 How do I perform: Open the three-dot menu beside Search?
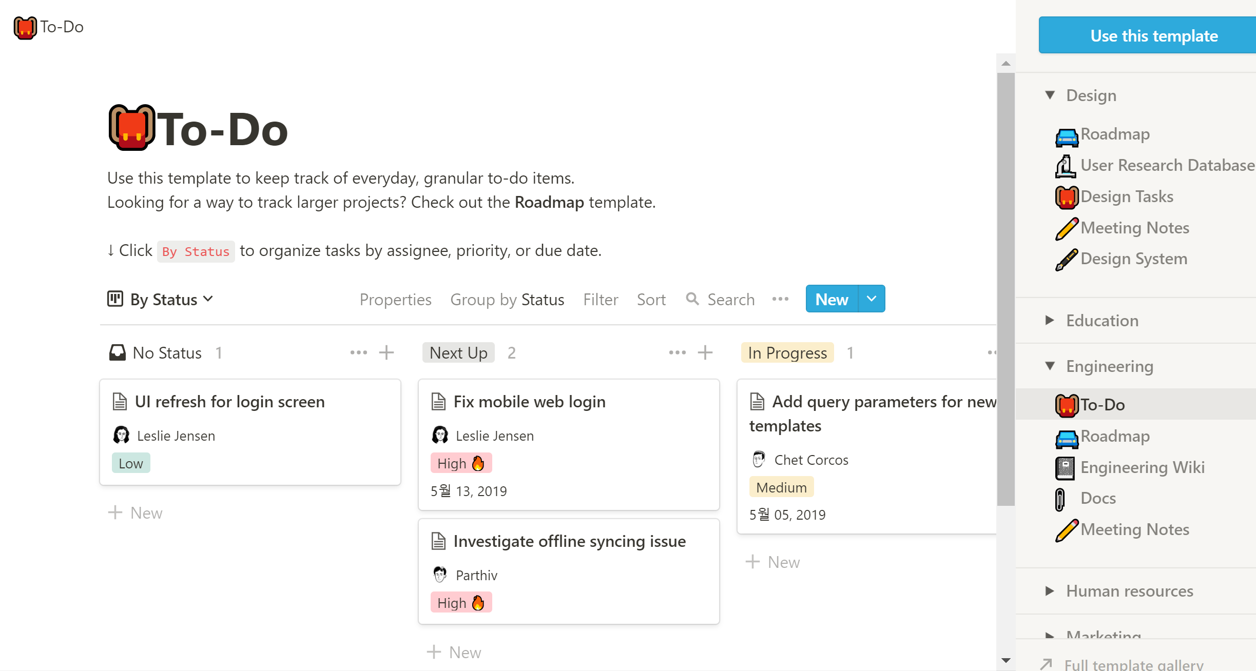click(x=780, y=299)
